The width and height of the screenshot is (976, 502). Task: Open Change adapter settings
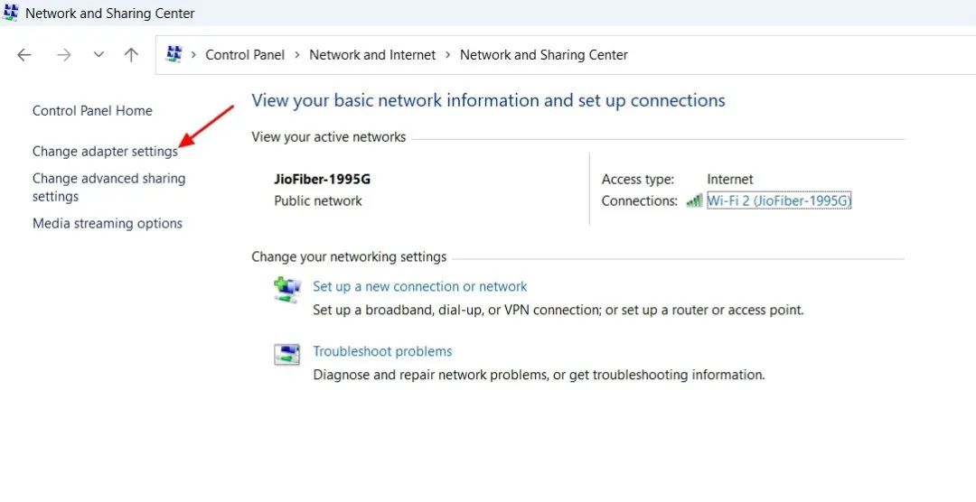tap(105, 152)
